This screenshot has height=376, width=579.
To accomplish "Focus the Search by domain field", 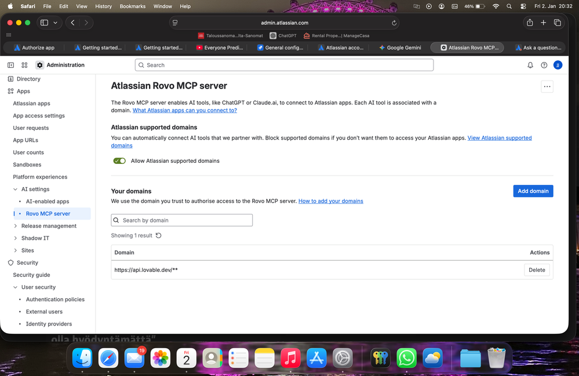I will coord(181,220).
